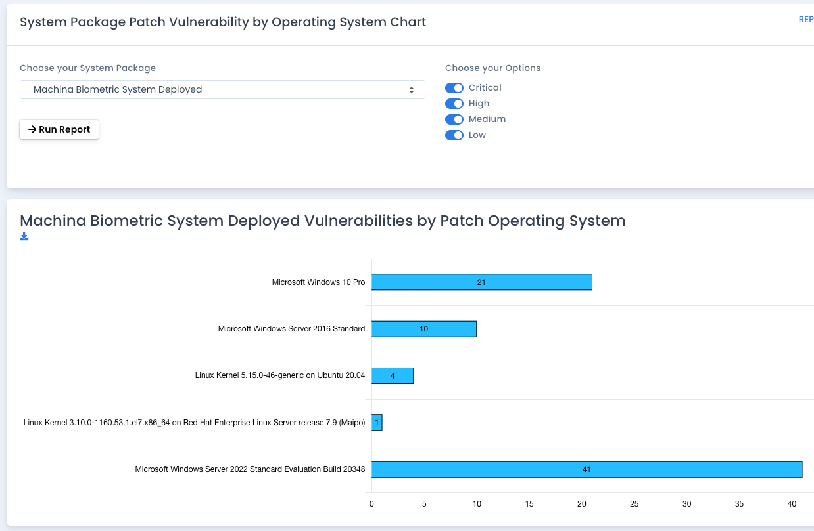Click the System Package Patch Vulnerability page title
Viewport: 814px width, 531px height.
tap(223, 22)
